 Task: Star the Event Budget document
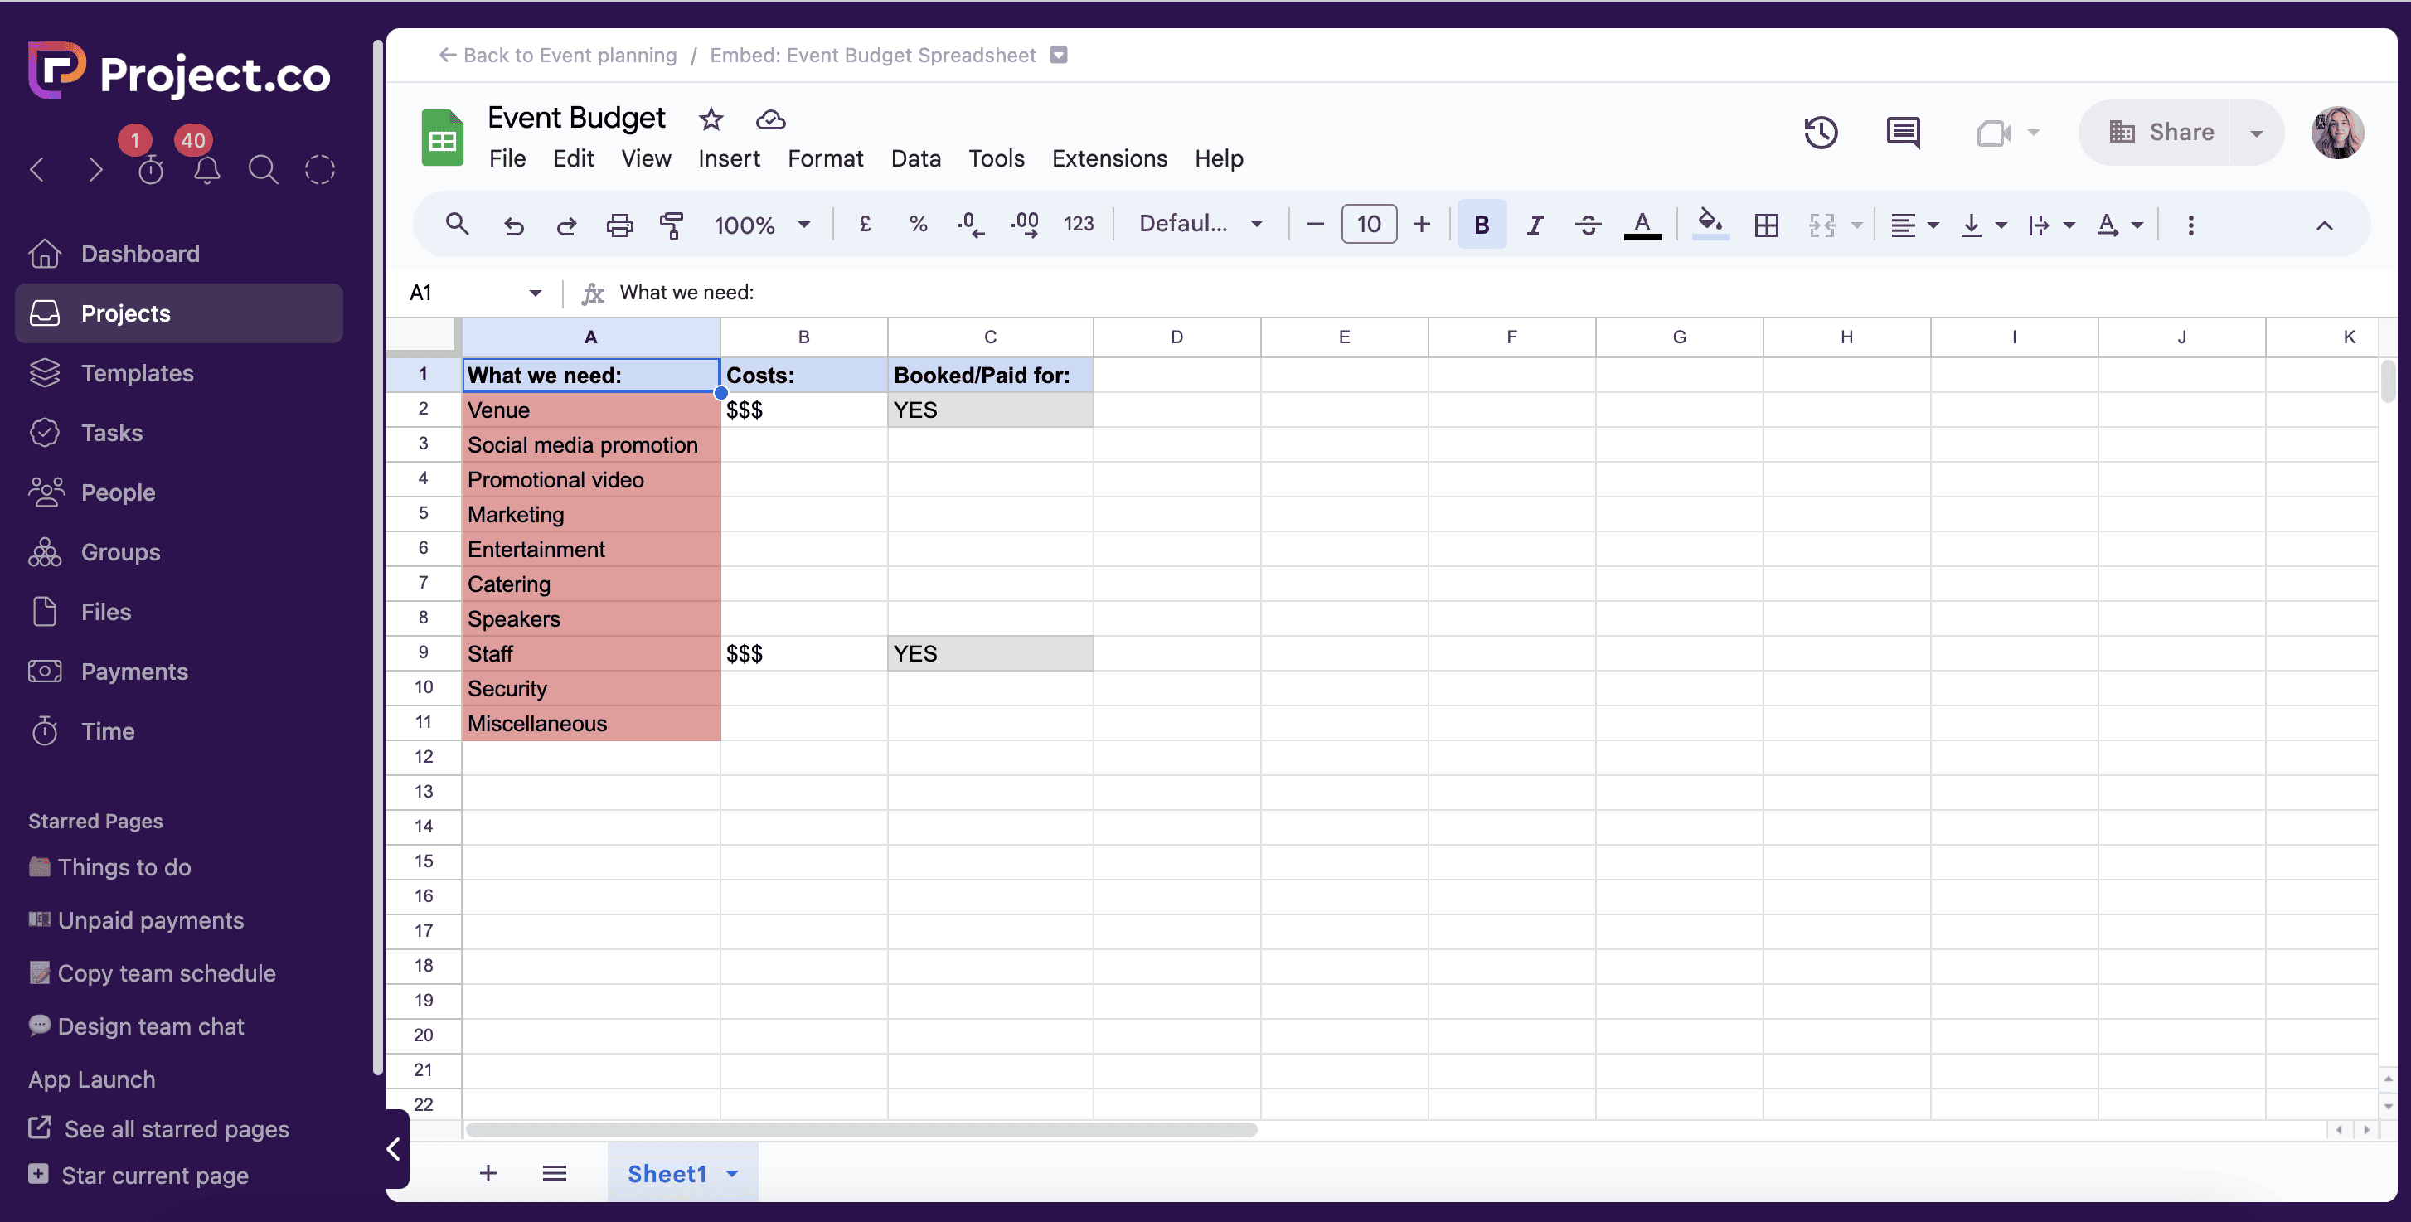tap(711, 119)
